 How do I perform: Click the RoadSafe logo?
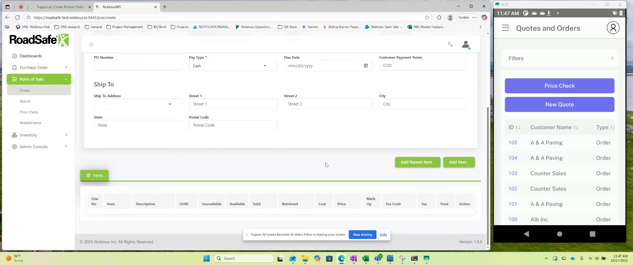(x=39, y=40)
